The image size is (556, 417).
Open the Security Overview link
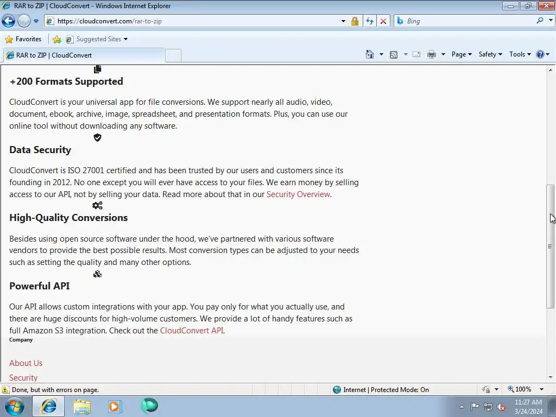(x=298, y=194)
